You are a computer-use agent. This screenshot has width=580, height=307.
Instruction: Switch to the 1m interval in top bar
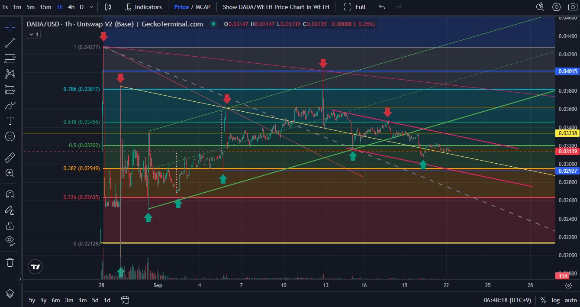pos(17,7)
